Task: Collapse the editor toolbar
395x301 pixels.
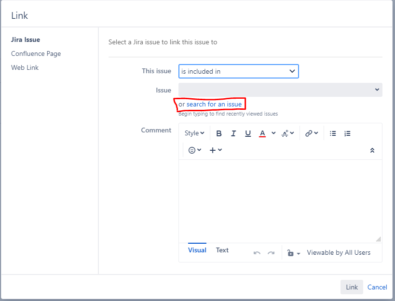Action: 372,150
